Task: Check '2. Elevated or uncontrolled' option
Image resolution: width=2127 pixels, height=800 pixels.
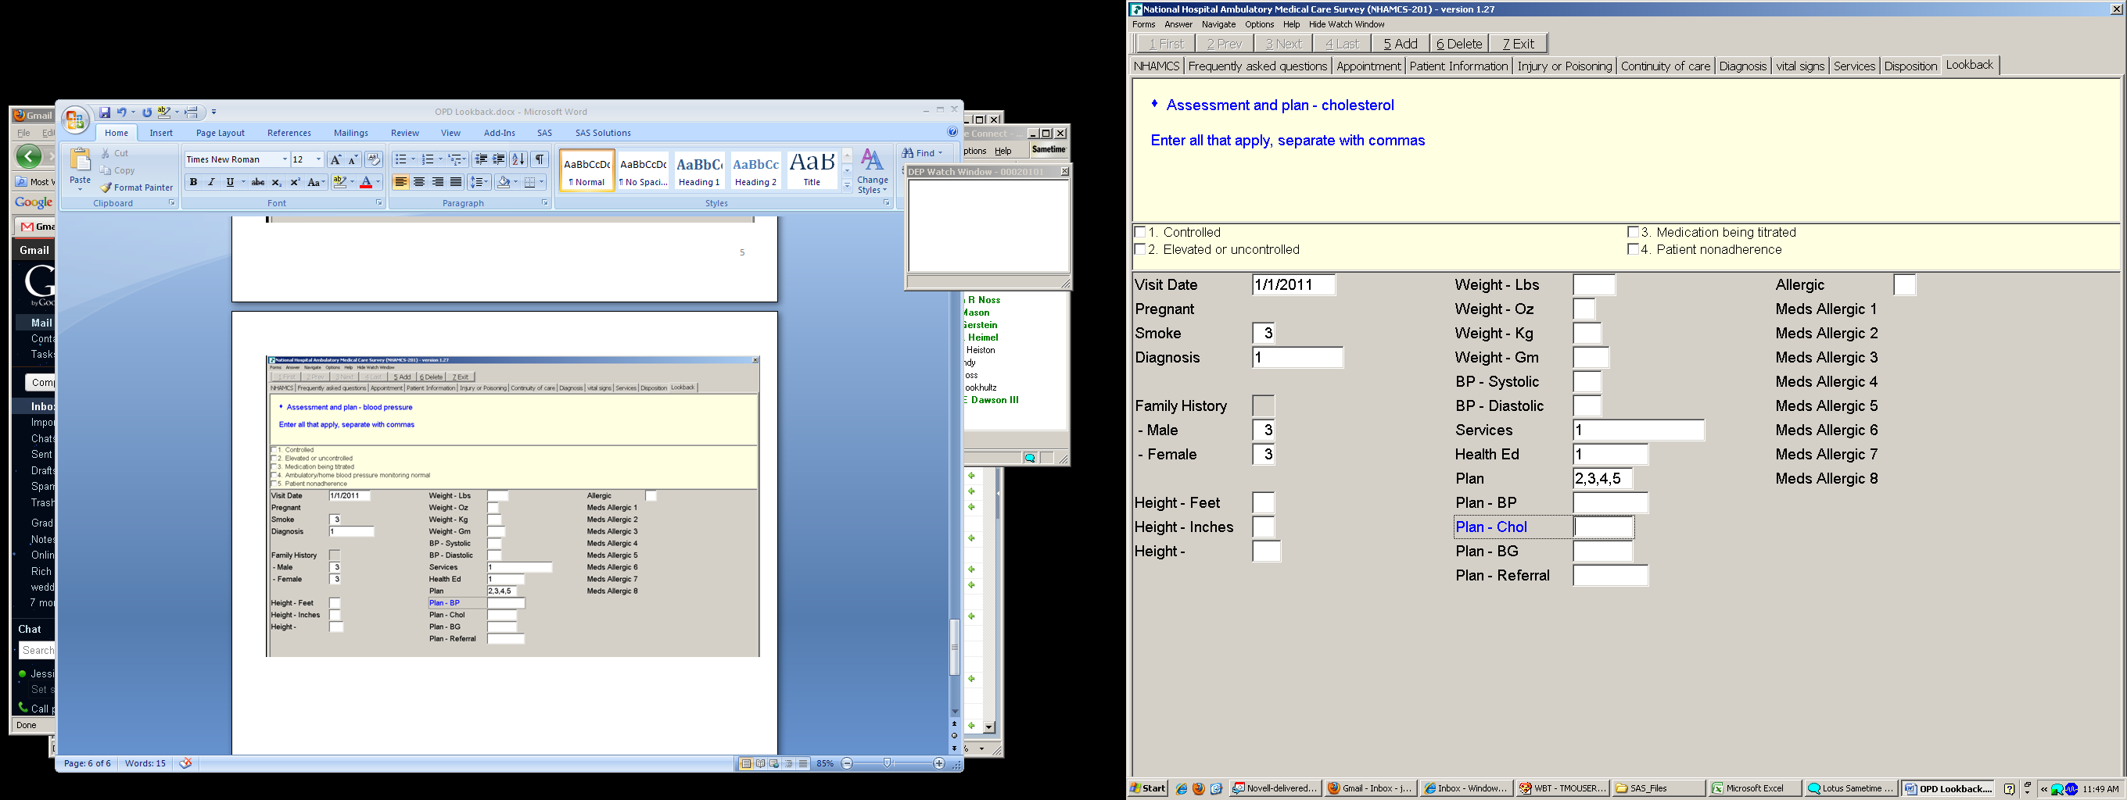Action: pyautogui.click(x=1140, y=249)
